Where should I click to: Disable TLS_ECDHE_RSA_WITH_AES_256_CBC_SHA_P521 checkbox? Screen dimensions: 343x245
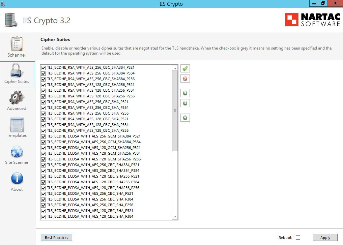(x=43, y=102)
